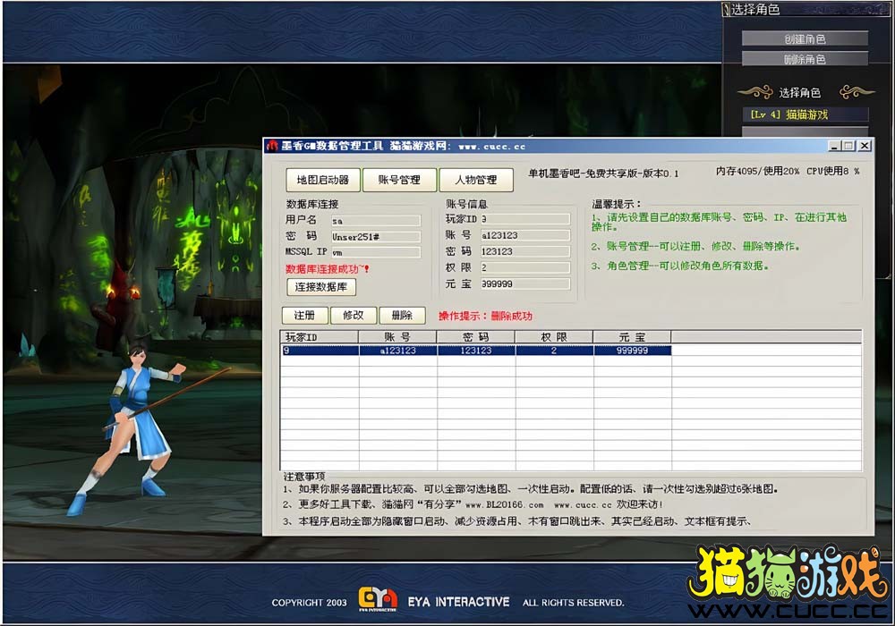This screenshot has width=895, height=626.
Task: Select the player ID 9 cell
Action: pyautogui.click(x=320, y=350)
